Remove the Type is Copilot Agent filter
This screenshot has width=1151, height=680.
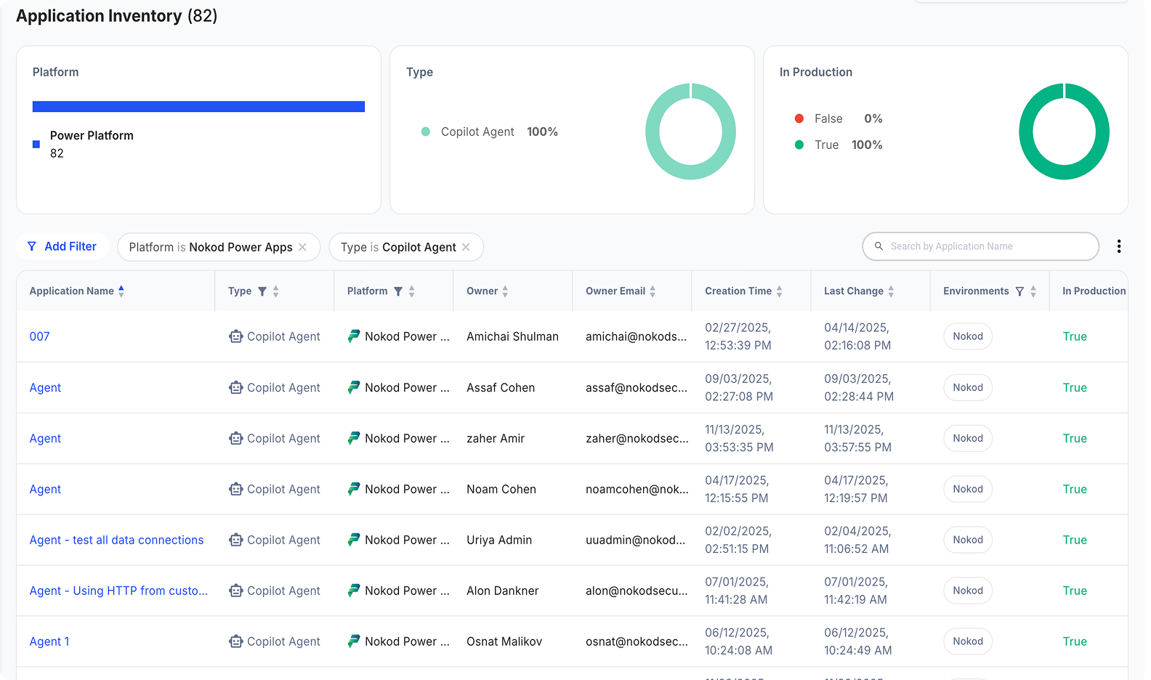(466, 247)
